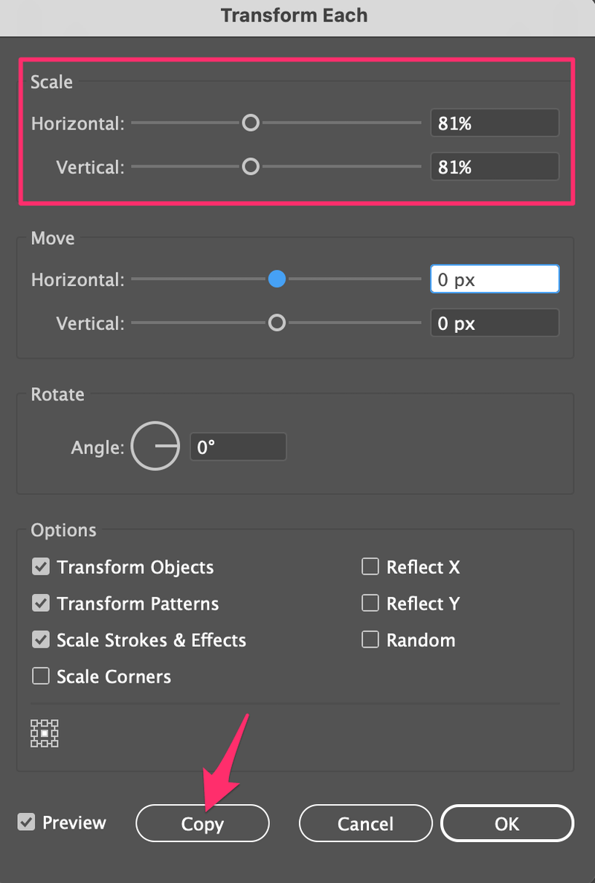The height and width of the screenshot is (883, 595).
Task: Turn off Scale Strokes & Effects
Action: pos(41,640)
